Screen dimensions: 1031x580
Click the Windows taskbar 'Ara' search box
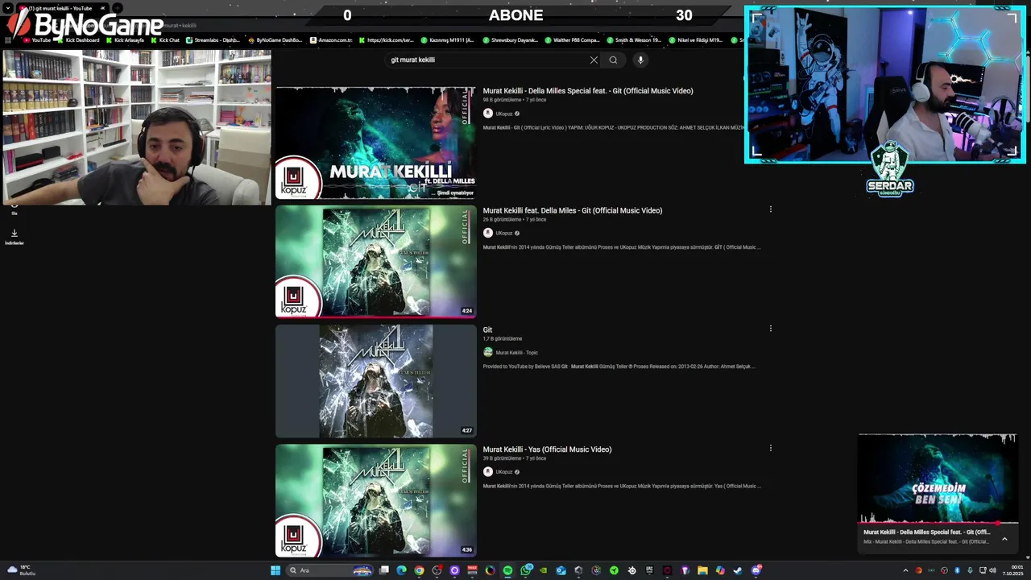pyautogui.click(x=329, y=570)
